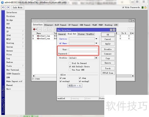The image size is (149, 117).
Task: Expand the IP submenu in the sidebar
Action: pos(23,31)
